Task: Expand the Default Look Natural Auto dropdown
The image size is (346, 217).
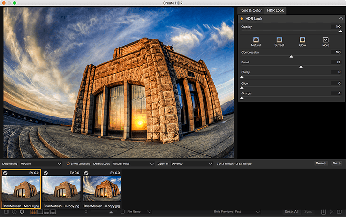Action: click(133, 163)
